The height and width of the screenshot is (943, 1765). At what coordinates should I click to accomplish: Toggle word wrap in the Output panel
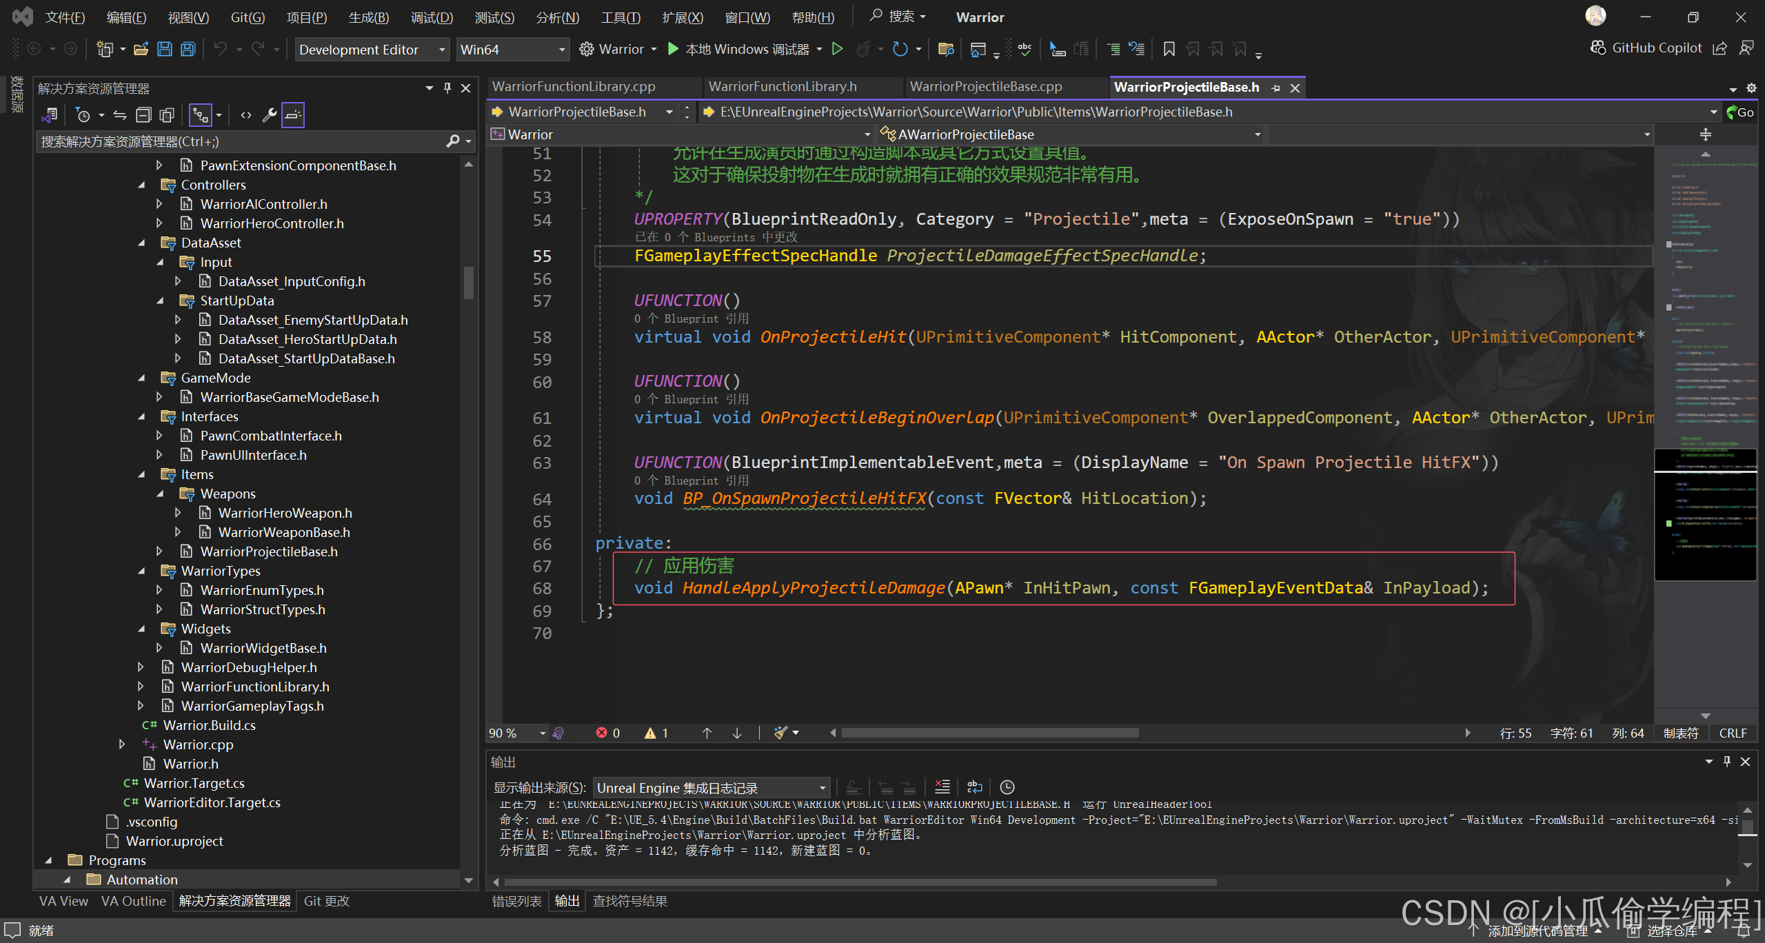(x=974, y=787)
